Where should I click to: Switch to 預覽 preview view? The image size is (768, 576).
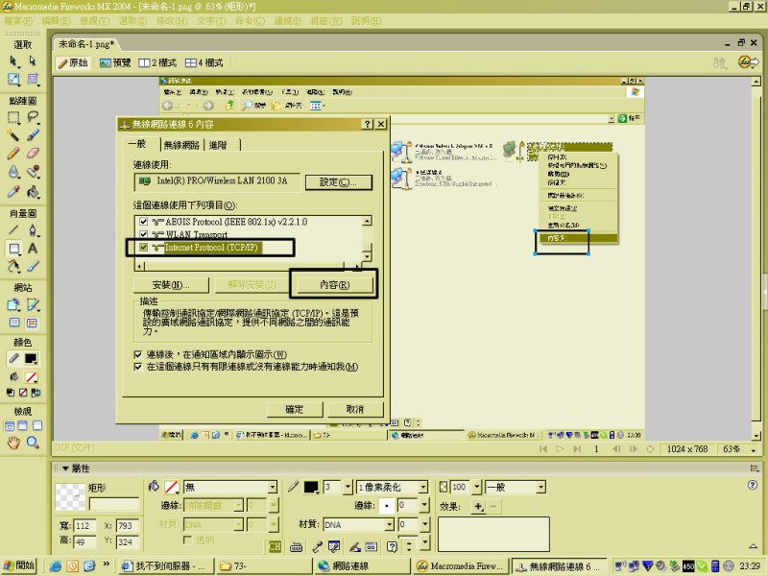(x=115, y=63)
